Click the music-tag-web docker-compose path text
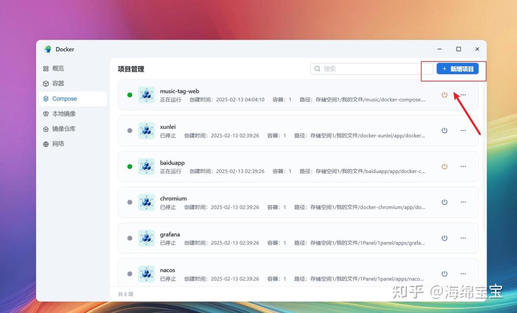Screen dimensions: 517x313 coord(363,100)
